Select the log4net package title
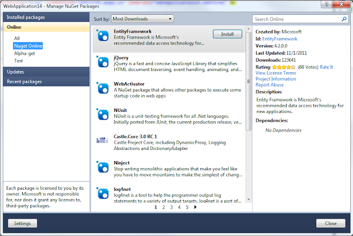The height and width of the screenshot is (236, 353). (122, 189)
